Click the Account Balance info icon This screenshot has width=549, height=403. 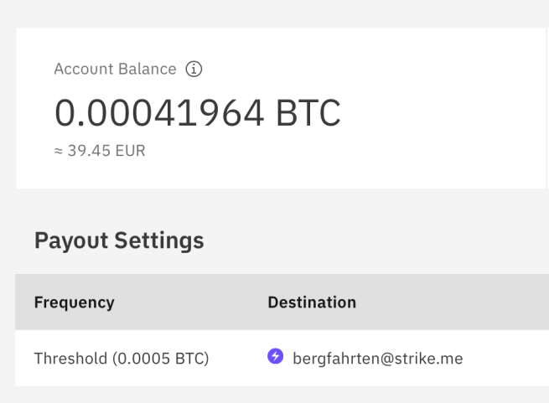(194, 70)
